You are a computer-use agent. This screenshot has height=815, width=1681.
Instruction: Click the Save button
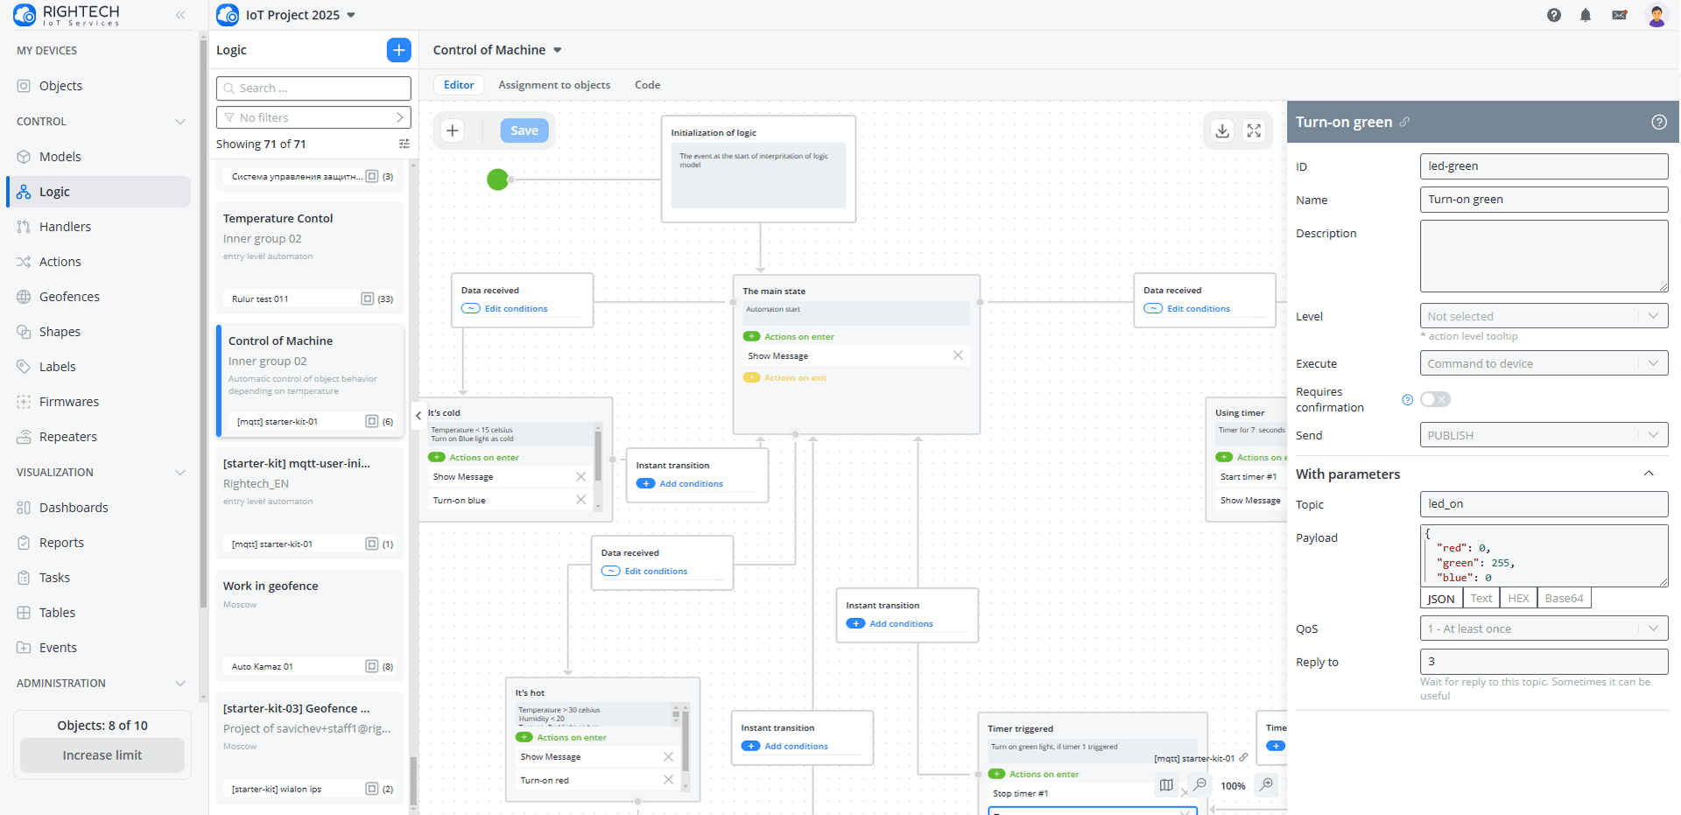524,130
